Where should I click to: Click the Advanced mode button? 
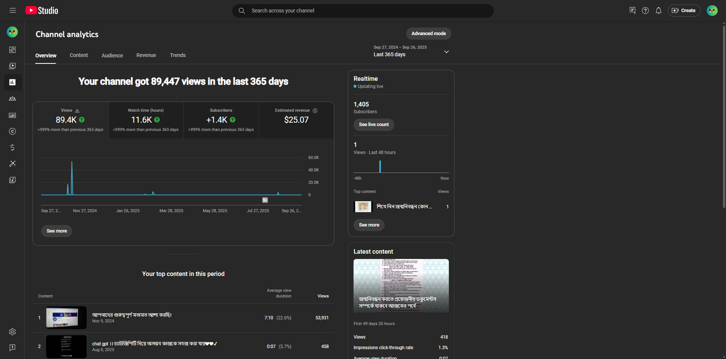coord(428,34)
